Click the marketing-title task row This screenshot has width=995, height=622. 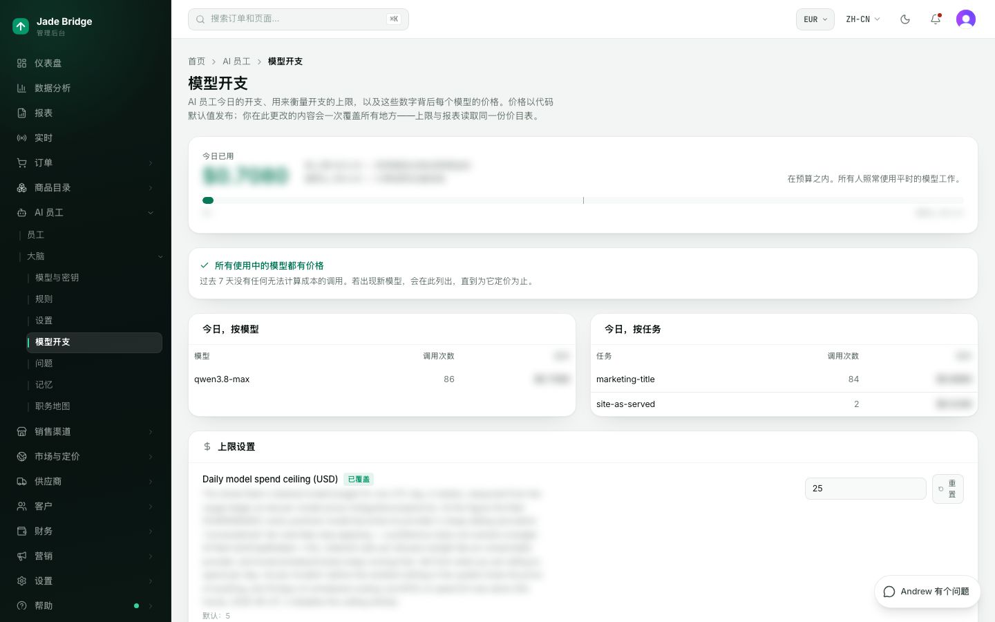pos(784,379)
